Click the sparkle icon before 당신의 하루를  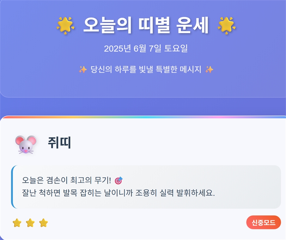click(x=83, y=69)
